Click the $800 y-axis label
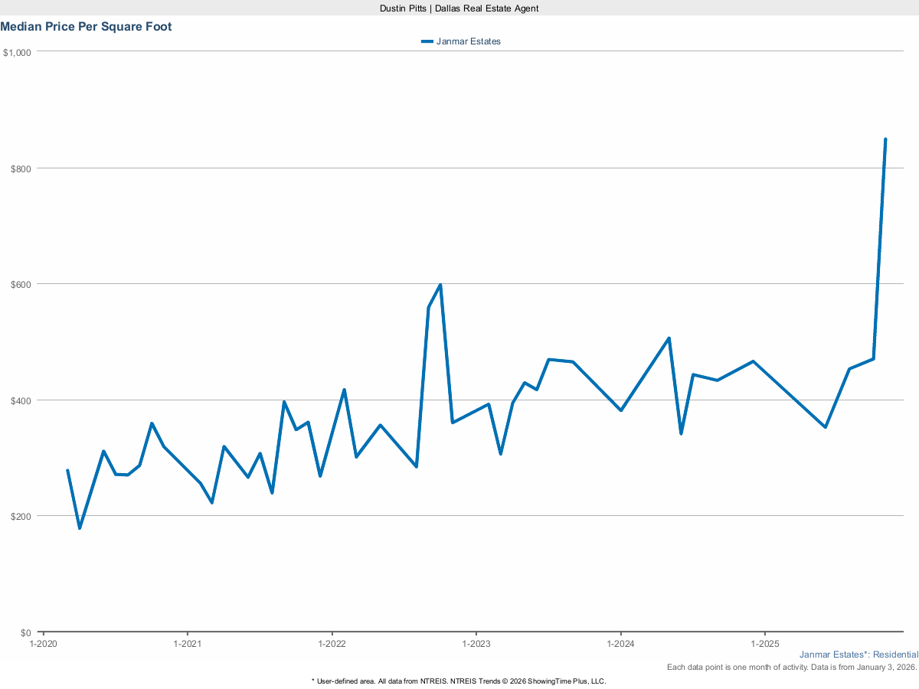The width and height of the screenshot is (919, 689). pyautogui.click(x=19, y=168)
